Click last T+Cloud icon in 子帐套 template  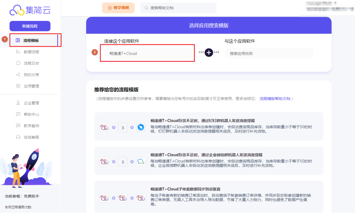(141, 198)
